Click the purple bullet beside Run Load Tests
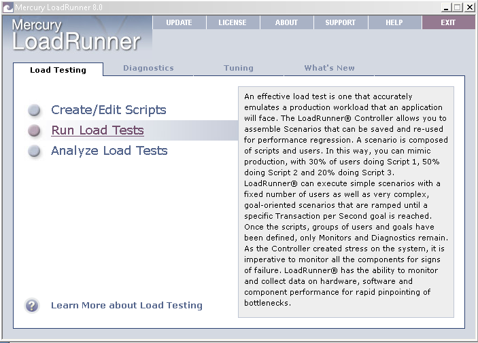This screenshot has width=478, height=343. pyautogui.click(x=34, y=130)
